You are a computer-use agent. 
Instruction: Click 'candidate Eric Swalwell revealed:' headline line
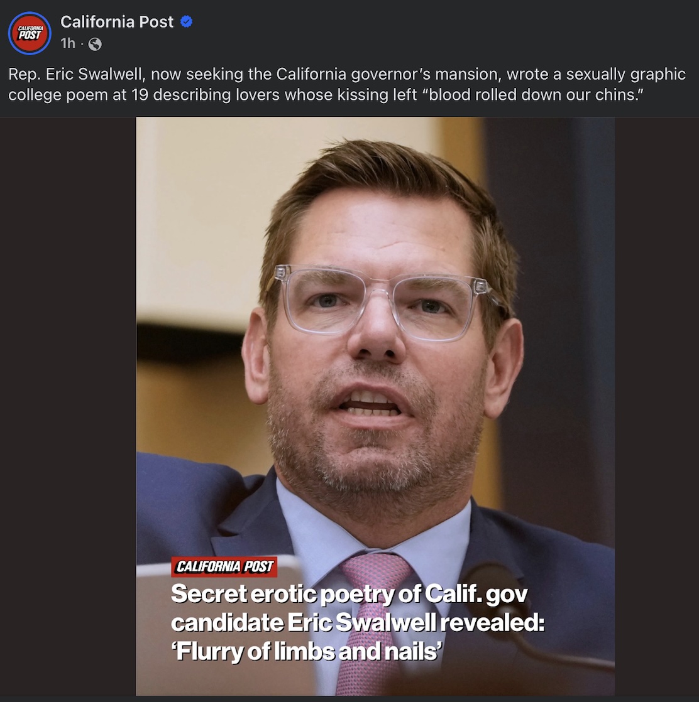point(358,623)
